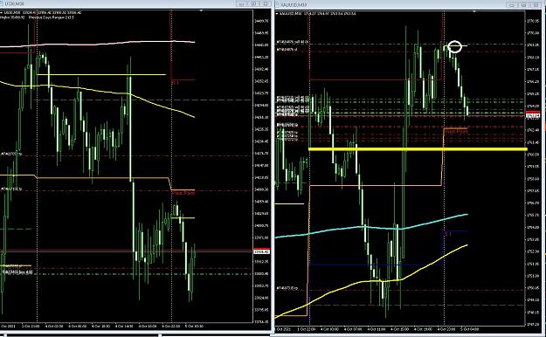Click the chart shift triangle in XAUUSD chart

pos(473,12)
